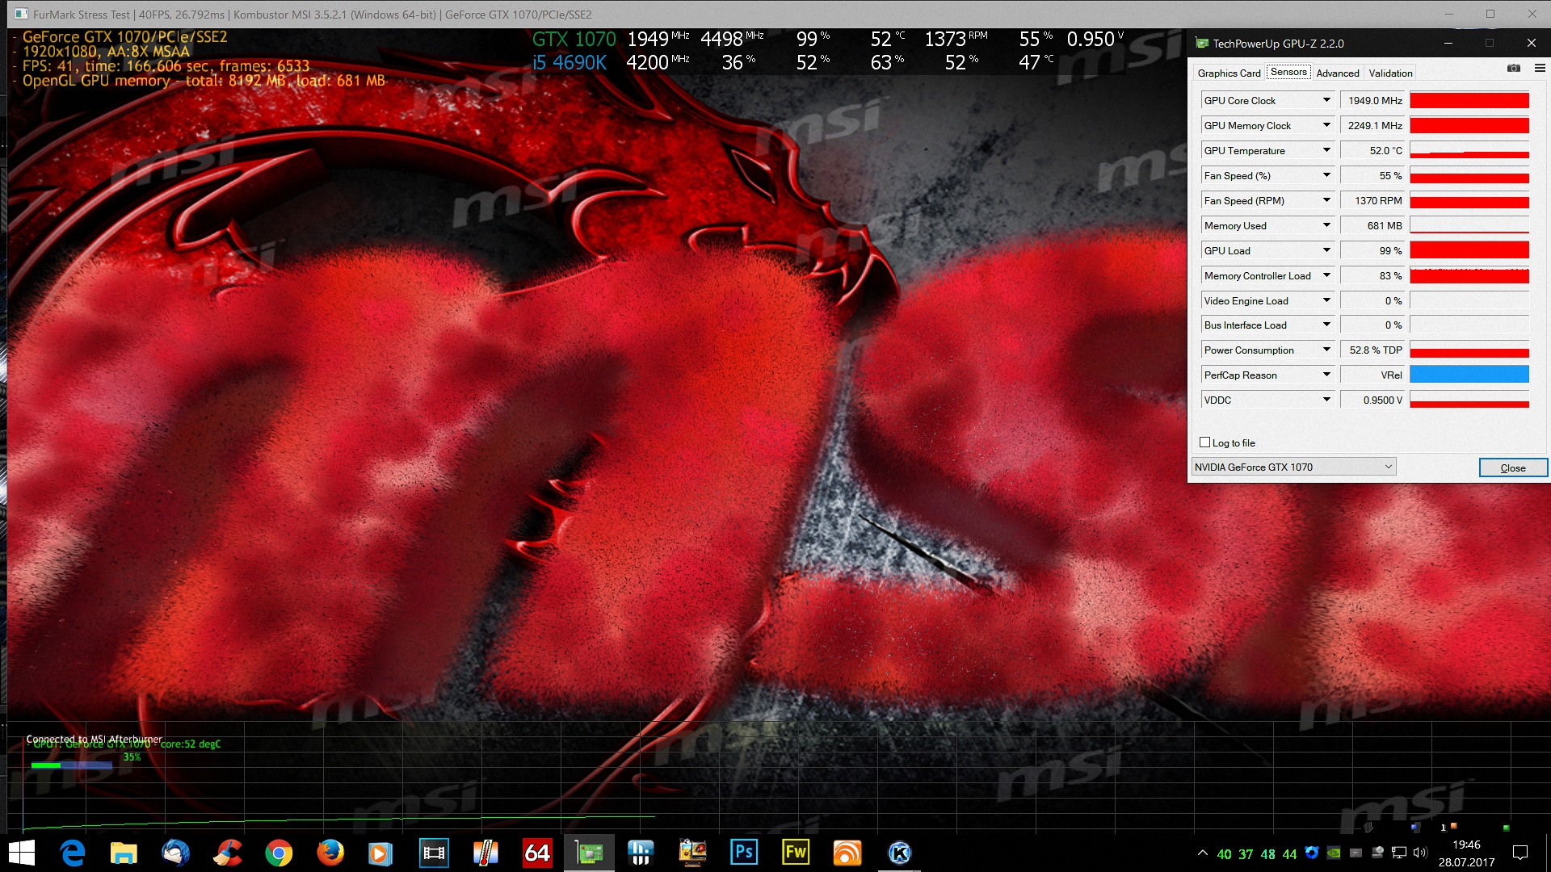Click the CCleaner taskbar icon
Image resolution: width=1551 pixels, height=872 pixels.
227,853
